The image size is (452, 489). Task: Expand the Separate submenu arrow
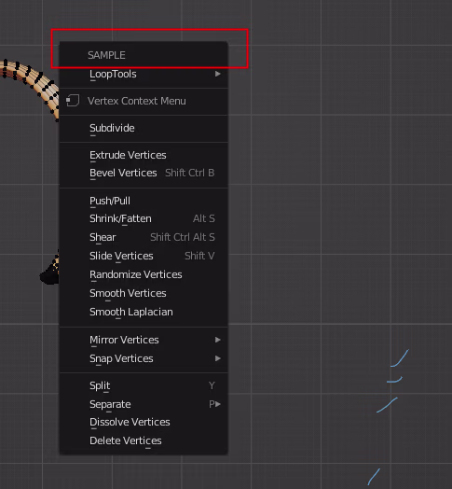[x=218, y=404]
